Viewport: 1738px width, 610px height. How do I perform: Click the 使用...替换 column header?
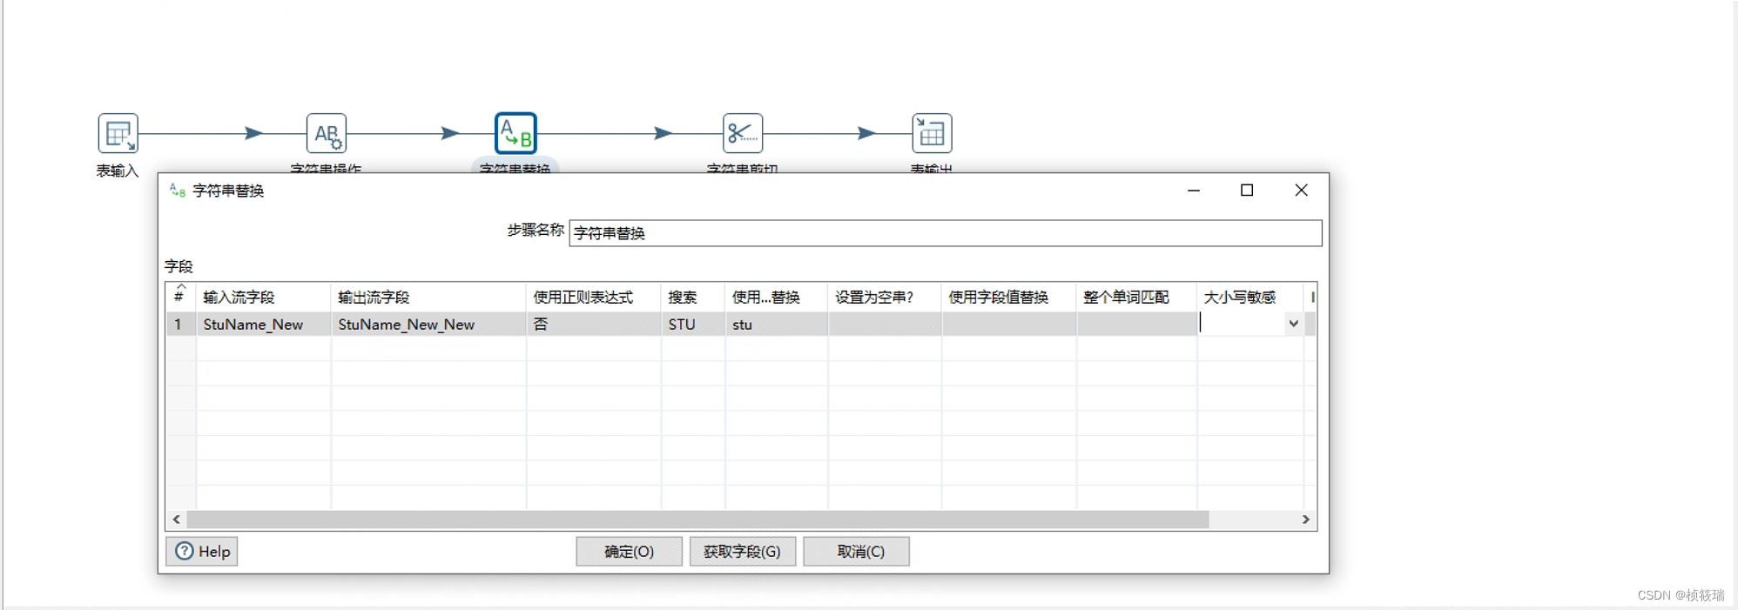pyautogui.click(x=776, y=297)
